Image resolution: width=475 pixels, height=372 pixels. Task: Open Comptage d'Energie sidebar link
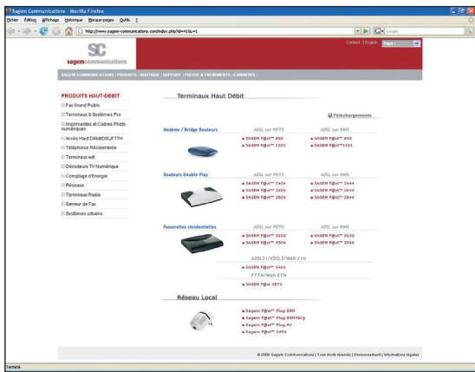click(x=87, y=176)
